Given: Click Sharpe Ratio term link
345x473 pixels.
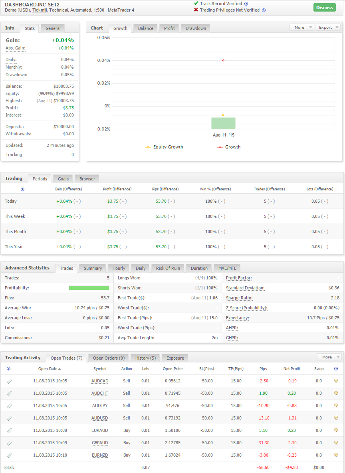Looking at the screenshot, I should tap(239, 298).
